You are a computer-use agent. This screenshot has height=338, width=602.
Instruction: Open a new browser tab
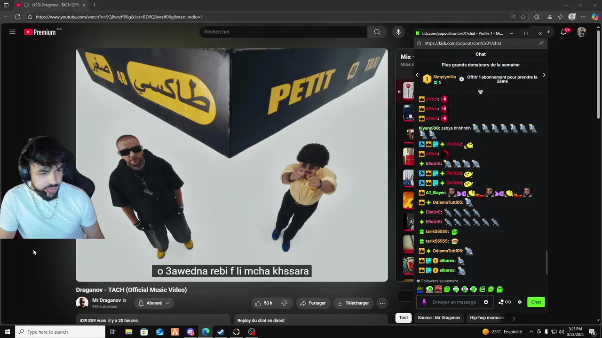(95, 5)
